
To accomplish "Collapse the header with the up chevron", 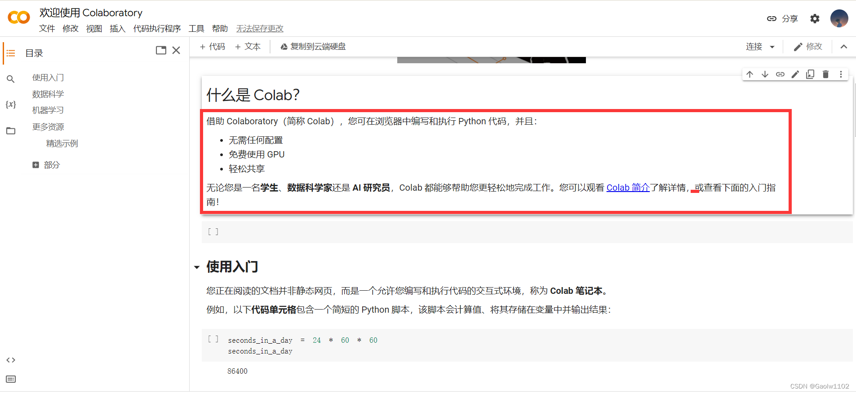I will [x=844, y=47].
